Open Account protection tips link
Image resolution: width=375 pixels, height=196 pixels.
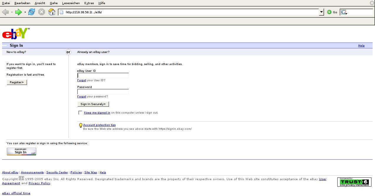pos(99,125)
